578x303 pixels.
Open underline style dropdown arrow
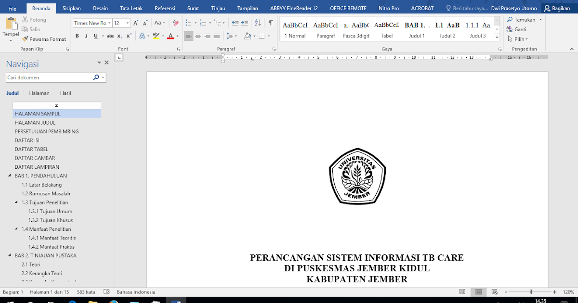[x=103, y=36]
